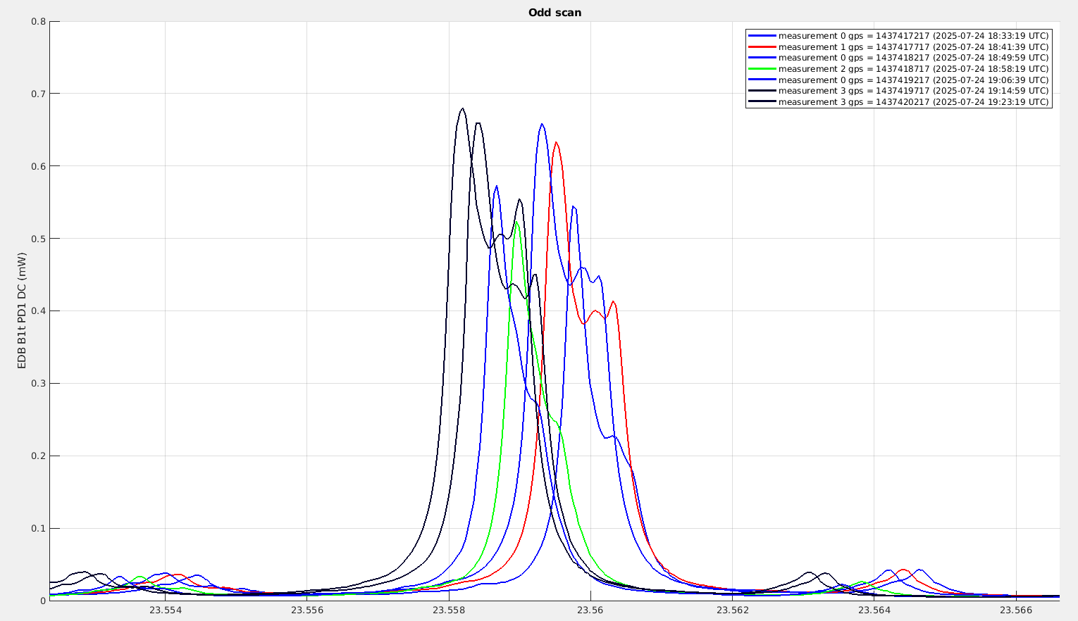This screenshot has height=621, width=1078.
Task: Click legend entry 'measurement 2 gps = 1437418717'
Action: click(x=898, y=69)
